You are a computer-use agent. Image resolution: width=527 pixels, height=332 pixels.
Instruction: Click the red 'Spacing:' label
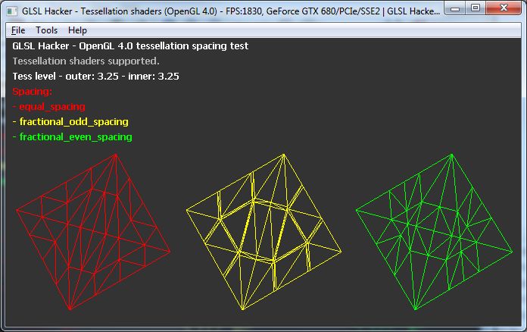tap(33, 92)
